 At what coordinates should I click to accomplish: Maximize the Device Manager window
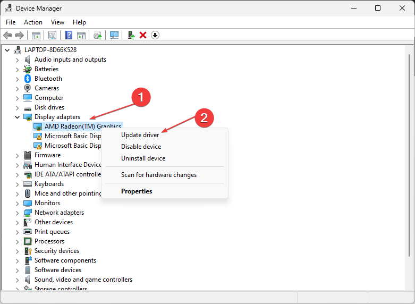click(x=378, y=8)
